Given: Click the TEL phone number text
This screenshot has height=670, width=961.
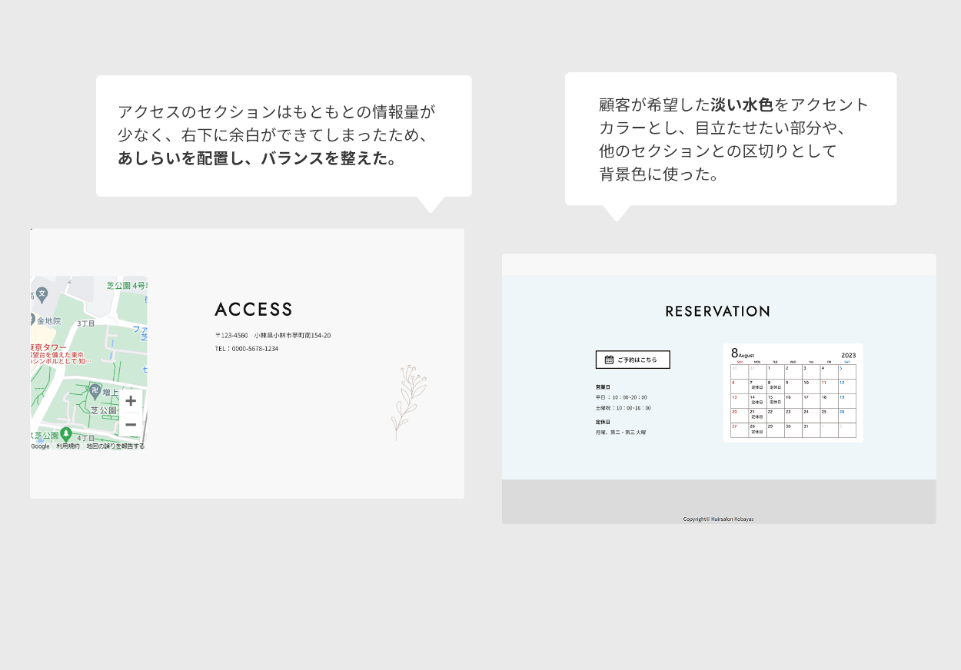Looking at the screenshot, I should click(x=247, y=349).
